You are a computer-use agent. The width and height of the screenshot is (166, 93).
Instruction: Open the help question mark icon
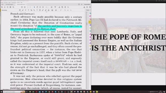coord(79,4)
